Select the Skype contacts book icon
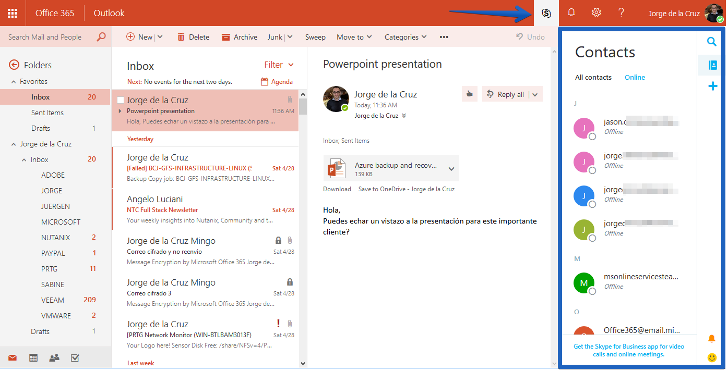This screenshot has width=728, height=371. [712, 65]
